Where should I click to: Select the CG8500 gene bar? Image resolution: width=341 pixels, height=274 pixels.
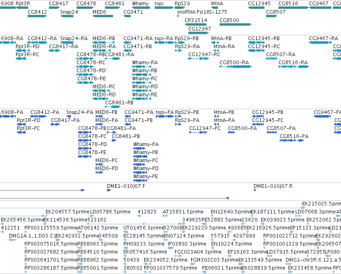(236, 24)
